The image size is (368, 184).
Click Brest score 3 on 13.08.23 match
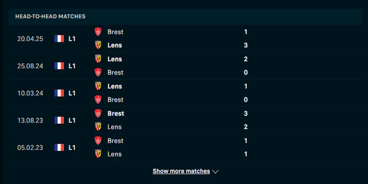pyautogui.click(x=246, y=113)
